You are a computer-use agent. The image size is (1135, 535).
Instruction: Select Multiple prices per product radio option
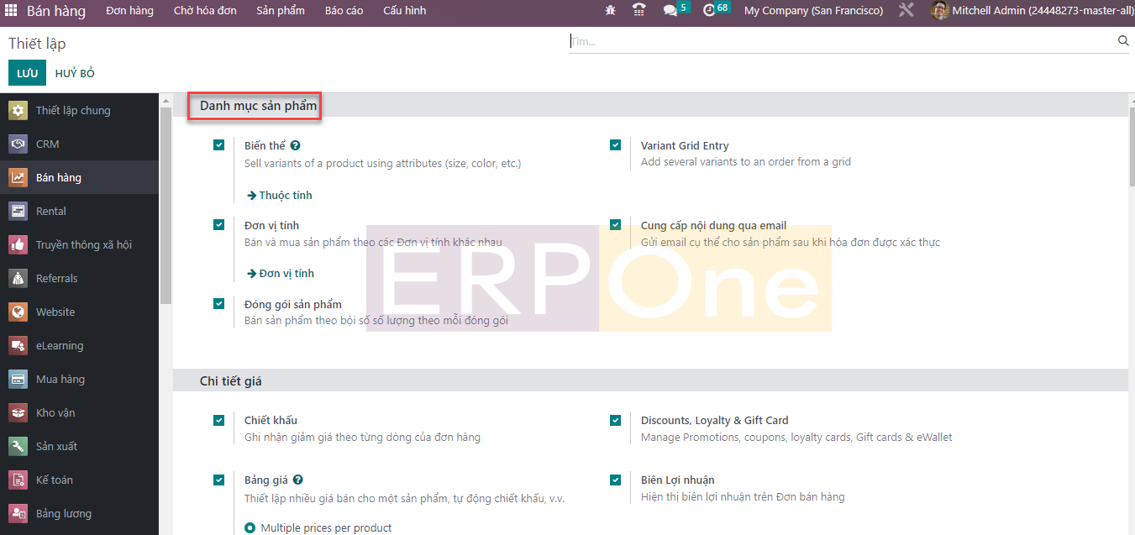(250, 528)
